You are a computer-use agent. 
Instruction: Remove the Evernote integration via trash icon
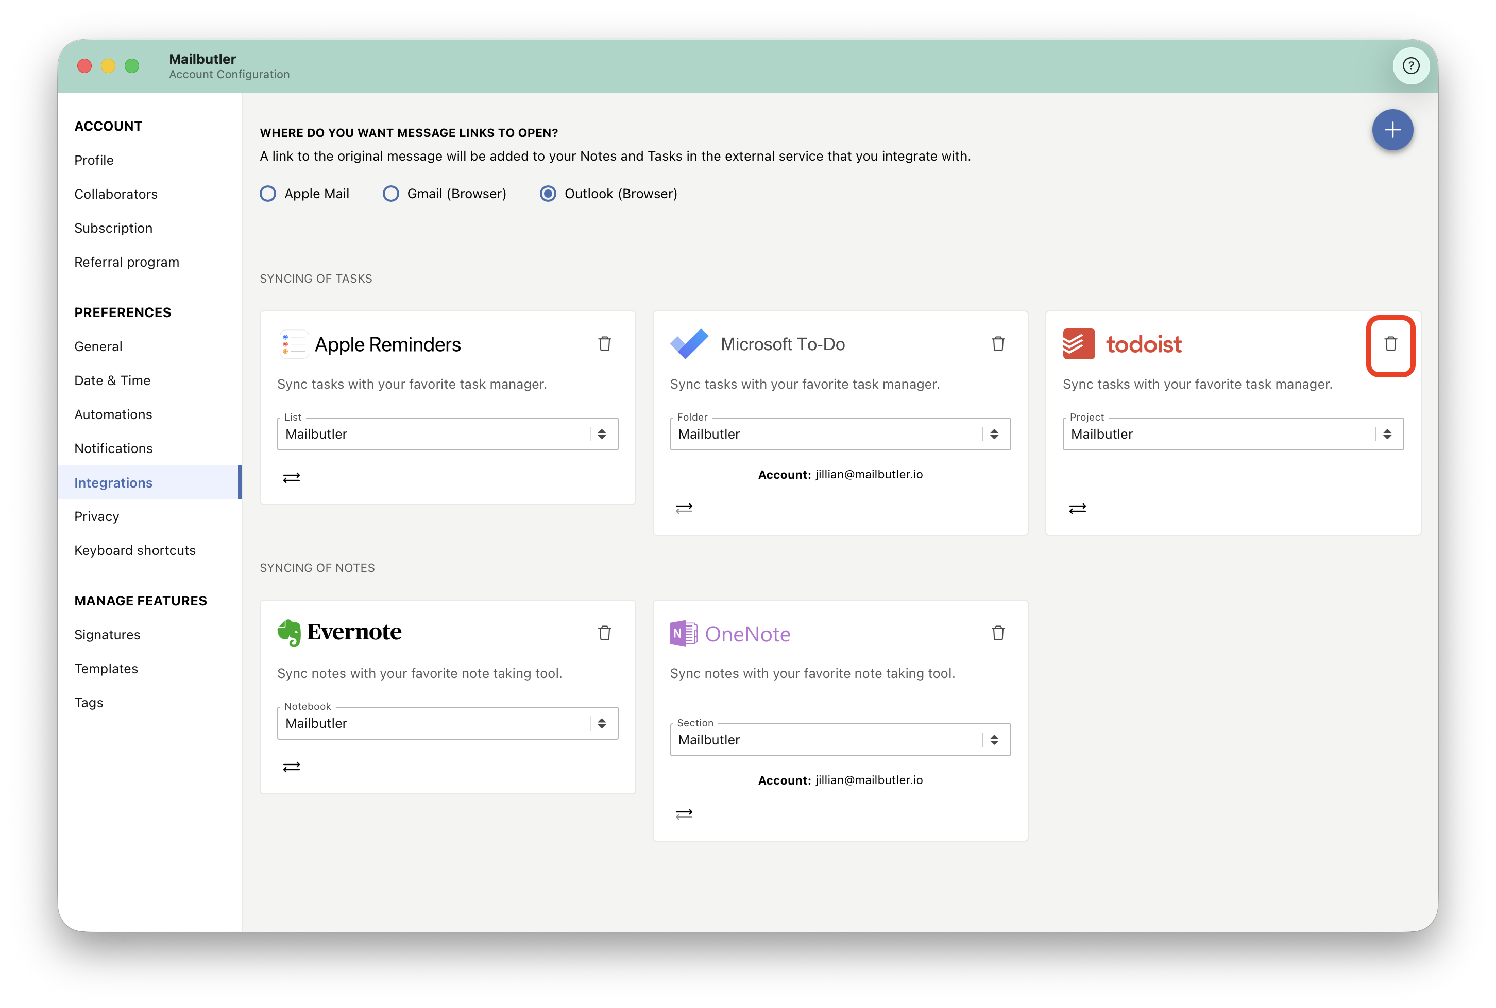coord(605,633)
